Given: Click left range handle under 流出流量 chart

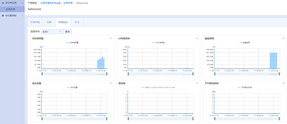Looking at the screenshot, I should (x=42, y=119).
